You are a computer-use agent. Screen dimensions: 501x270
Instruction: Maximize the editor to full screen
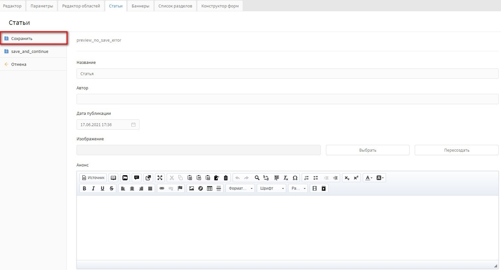[160, 178]
